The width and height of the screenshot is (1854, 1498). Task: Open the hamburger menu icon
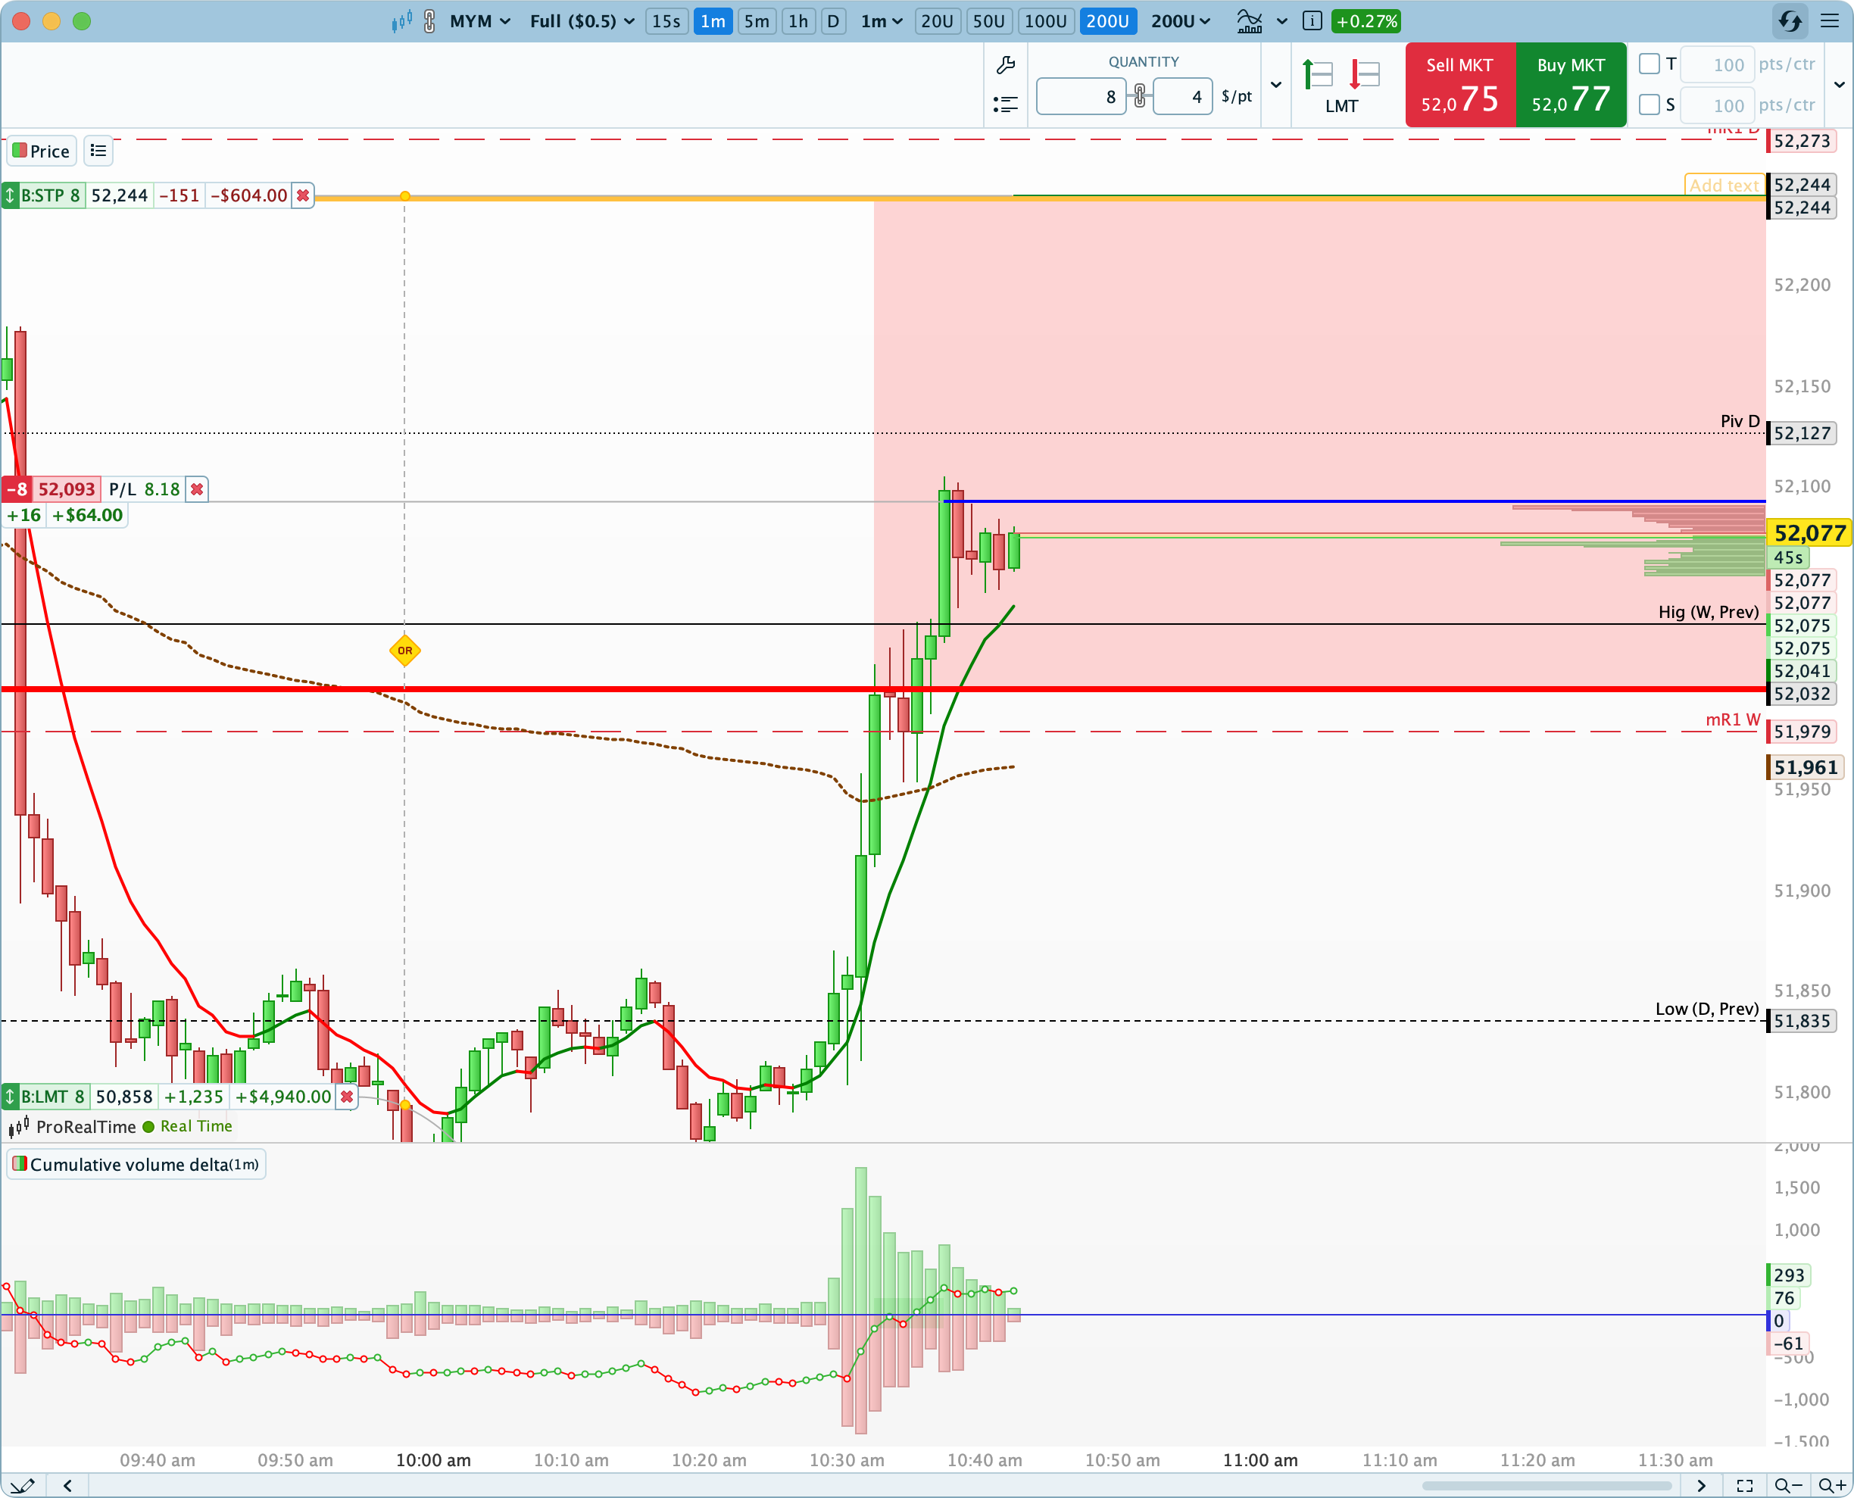click(x=1830, y=21)
